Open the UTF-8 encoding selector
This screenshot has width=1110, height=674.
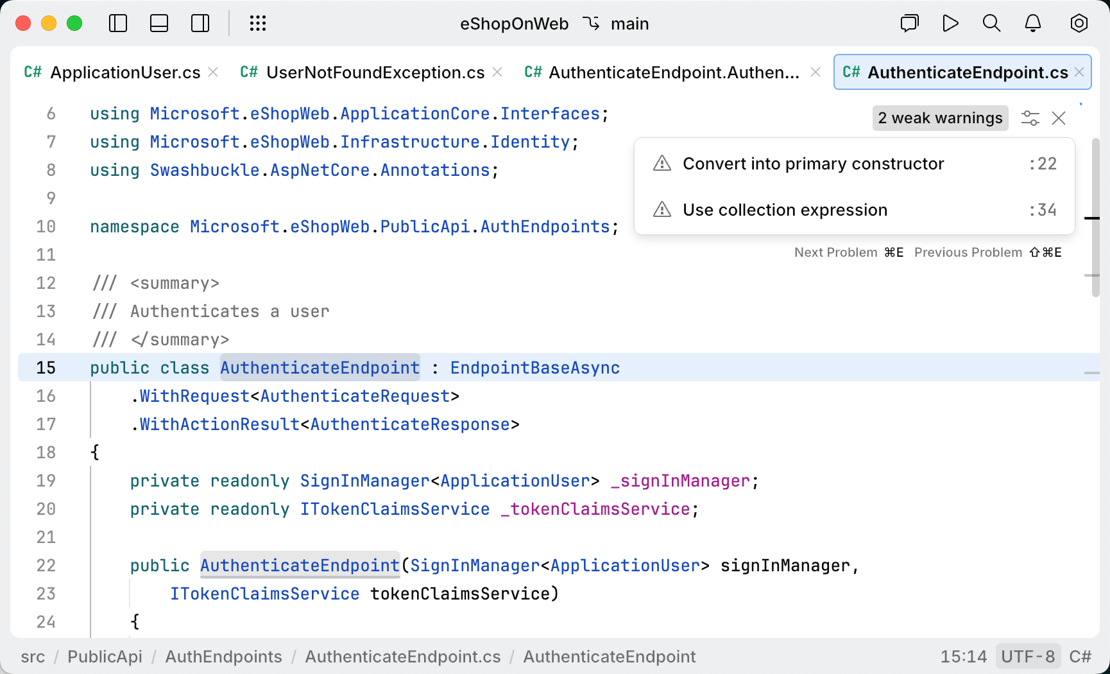point(1028,656)
